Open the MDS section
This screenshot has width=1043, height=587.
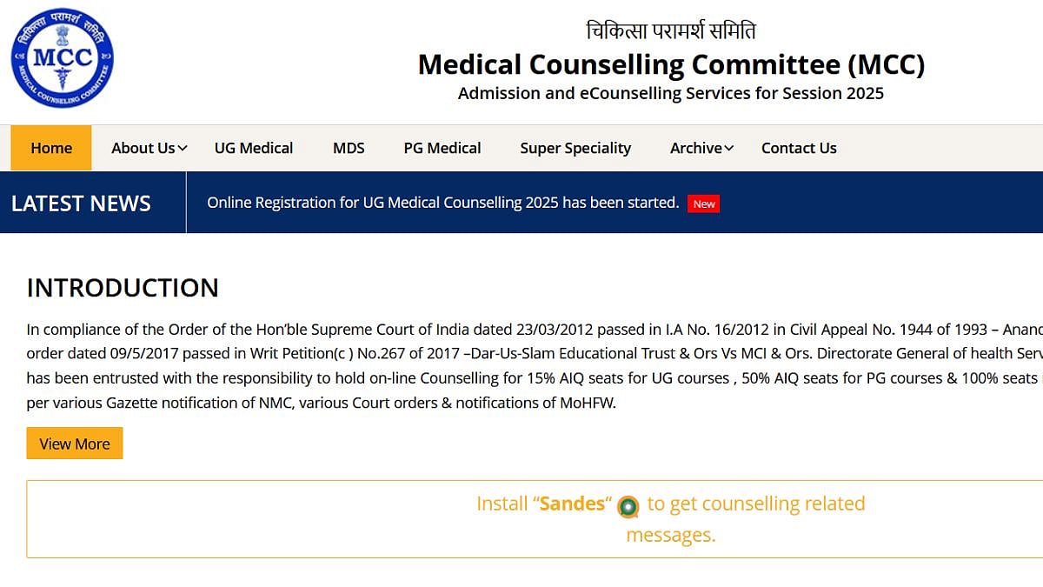pyautogui.click(x=348, y=148)
